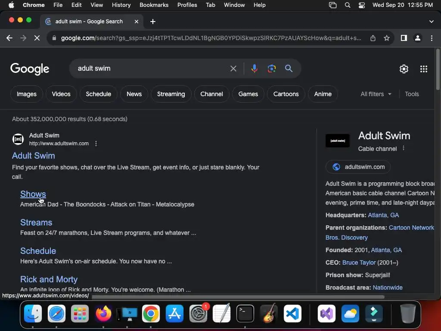Click the Adult Swim logo thumbnail
The width and height of the screenshot is (441, 331).
(x=338, y=141)
